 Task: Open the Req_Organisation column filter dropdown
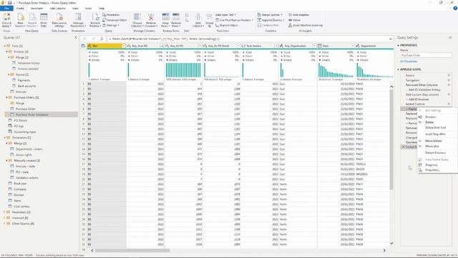tap(314, 46)
